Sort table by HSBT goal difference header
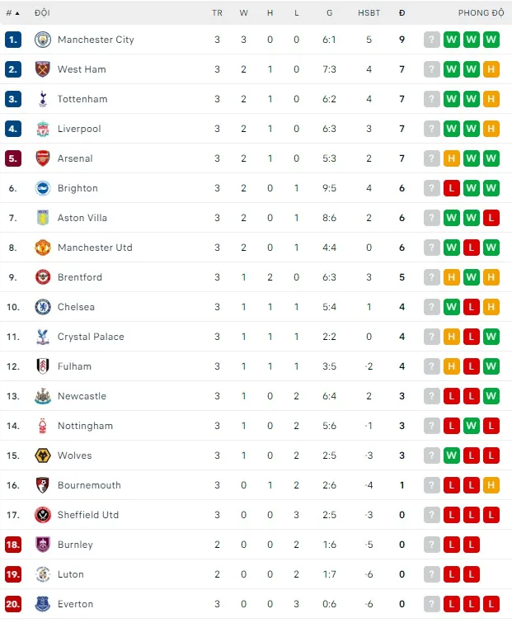This screenshot has width=512, height=623. tap(369, 12)
